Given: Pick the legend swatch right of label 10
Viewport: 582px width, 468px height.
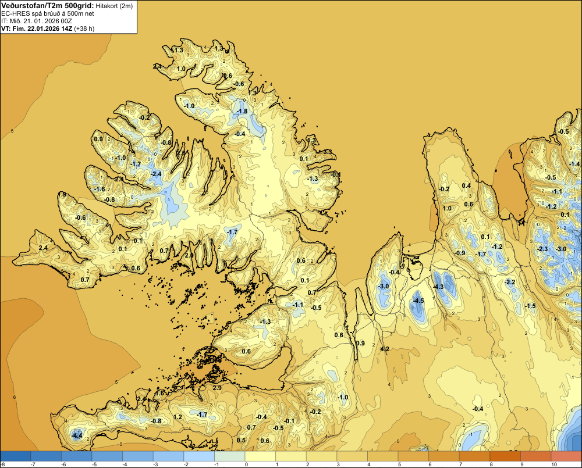Looking at the screenshot, I should (x=566, y=456).
